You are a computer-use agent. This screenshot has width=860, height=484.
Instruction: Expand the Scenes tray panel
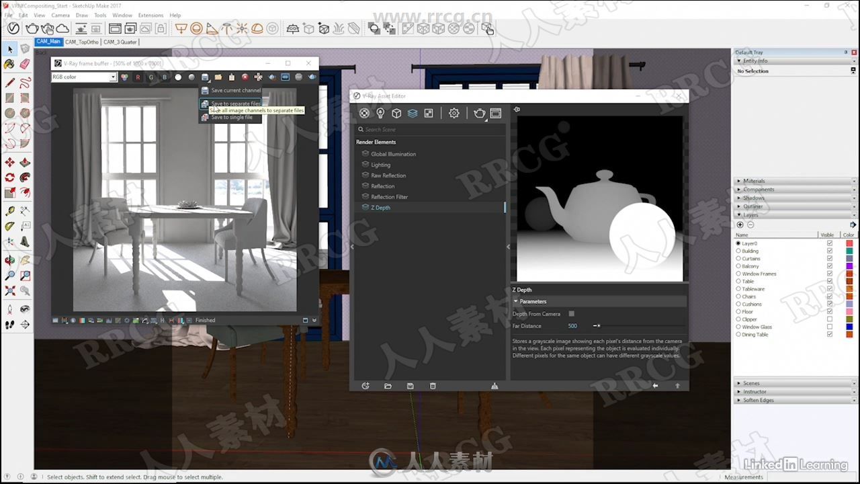(x=795, y=383)
